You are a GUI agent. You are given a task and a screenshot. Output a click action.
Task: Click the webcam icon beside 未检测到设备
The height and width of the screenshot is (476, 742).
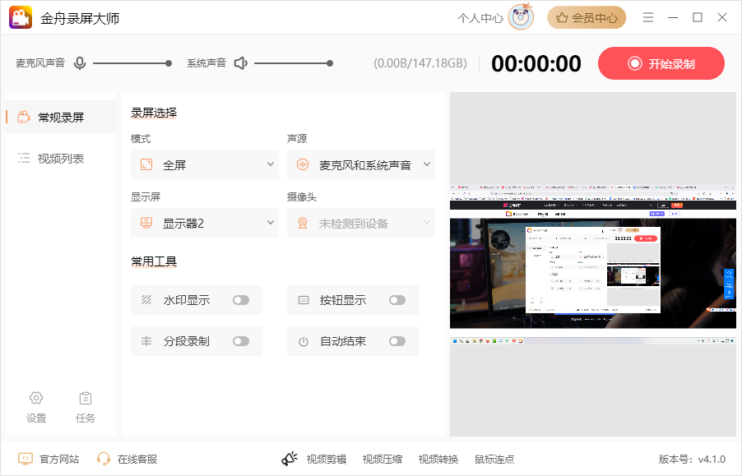coord(303,223)
